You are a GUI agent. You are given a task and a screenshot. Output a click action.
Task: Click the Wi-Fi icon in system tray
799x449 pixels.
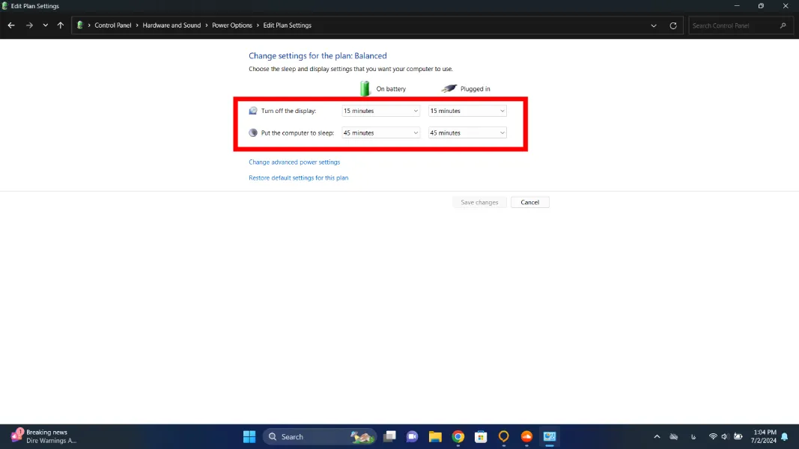pos(713,436)
